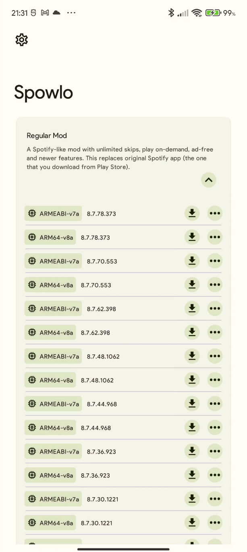Tap the battery indicator in the status bar
The image size is (247, 552).
pyautogui.click(x=214, y=12)
